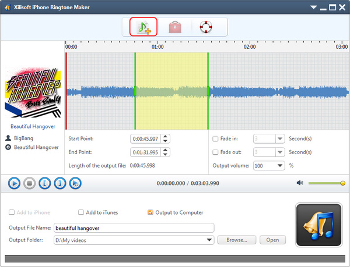This screenshot has width=350, height=267.
Task: Enable the Fade out checkbox
Action: pos(216,152)
